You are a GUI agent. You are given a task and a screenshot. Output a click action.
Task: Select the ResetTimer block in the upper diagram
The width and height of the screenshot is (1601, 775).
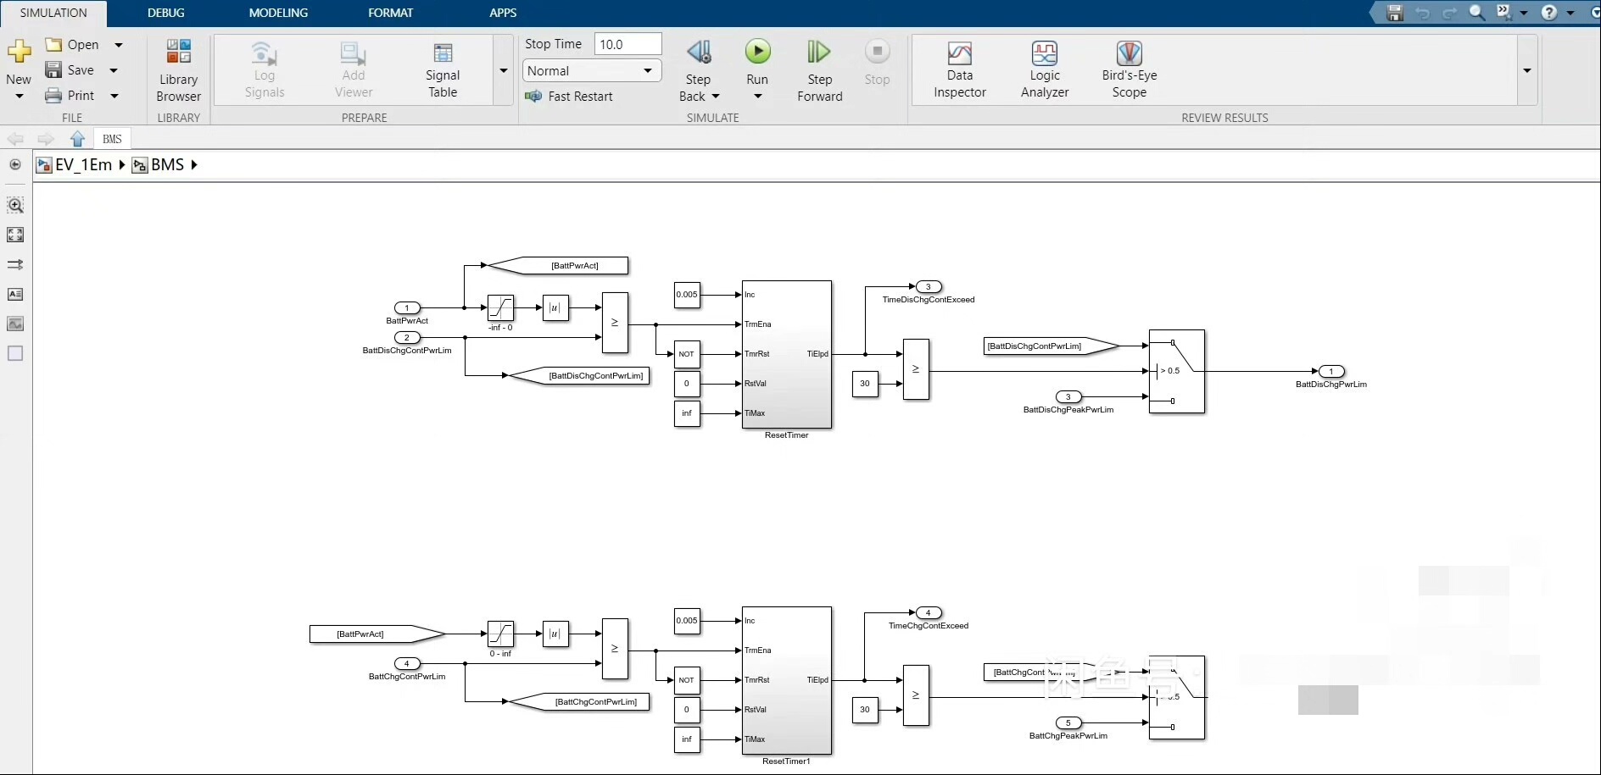[x=786, y=354]
